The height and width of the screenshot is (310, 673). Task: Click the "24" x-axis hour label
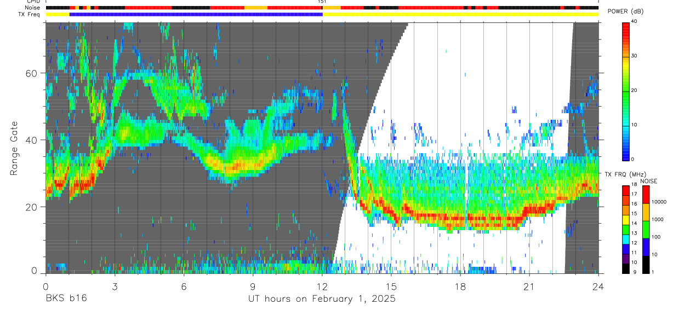[x=598, y=286]
